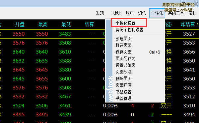Viewport: 199px width, 123px height.
Task: Click the 3635 highest price cell
Action: click(42, 61)
